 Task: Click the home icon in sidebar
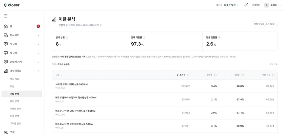point(6,26)
